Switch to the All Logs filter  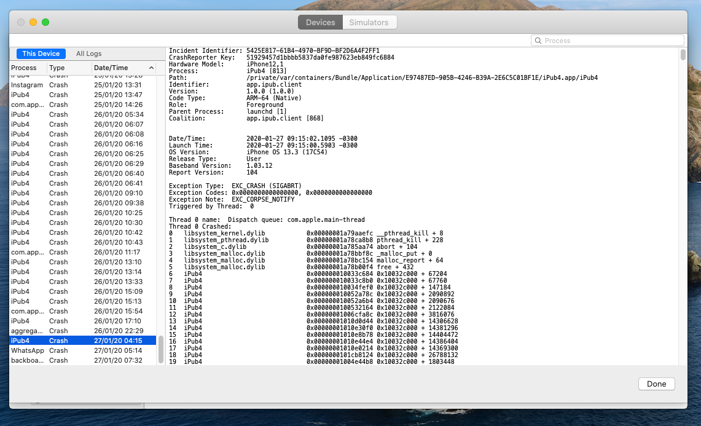pyautogui.click(x=88, y=53)
